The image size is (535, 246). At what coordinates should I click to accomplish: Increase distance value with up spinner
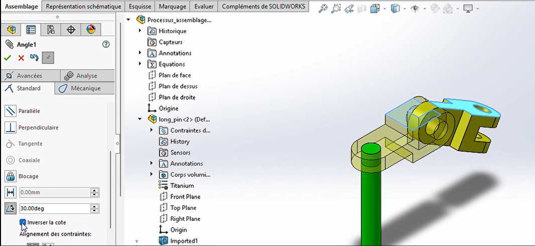[x=94, y=190]
